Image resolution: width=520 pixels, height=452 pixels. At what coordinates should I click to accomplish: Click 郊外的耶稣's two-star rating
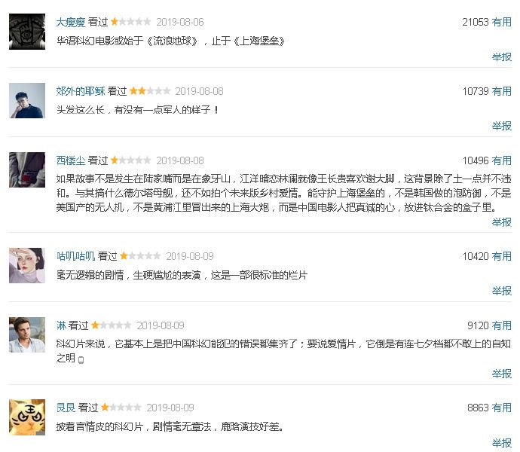click(x=149, y=91)
